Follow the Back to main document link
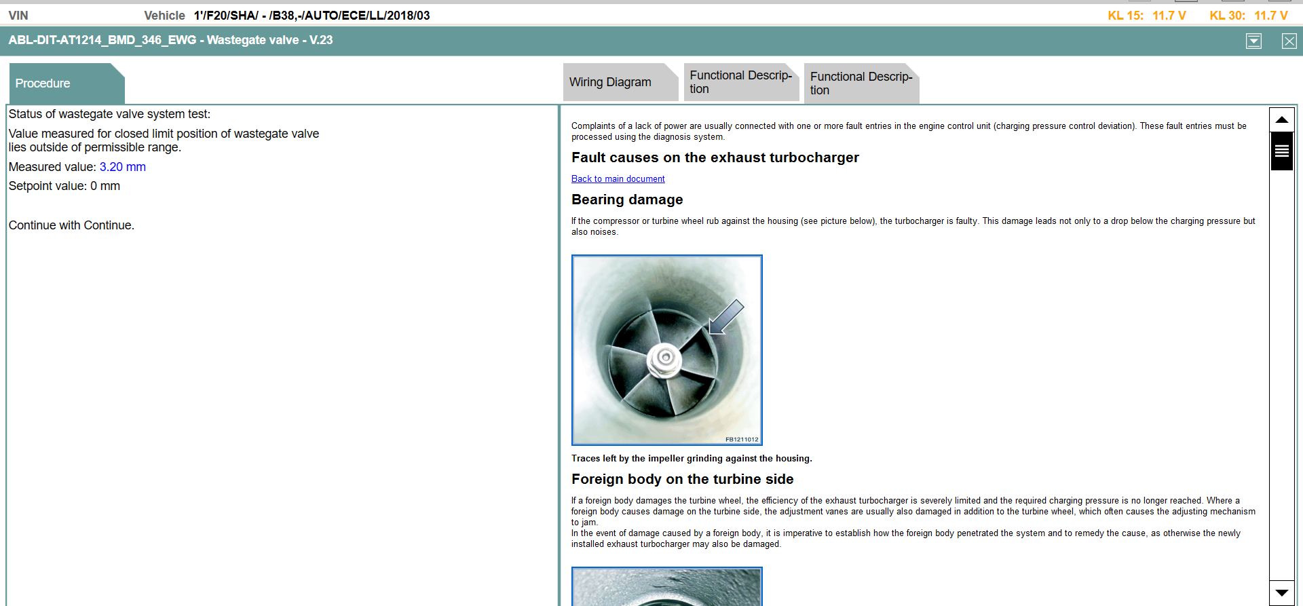1303x606 pixels. tap(618, 179)
